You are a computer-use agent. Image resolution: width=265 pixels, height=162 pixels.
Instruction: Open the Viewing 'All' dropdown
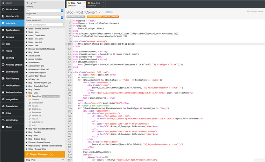pyautogui.click(x=45, y=11)
